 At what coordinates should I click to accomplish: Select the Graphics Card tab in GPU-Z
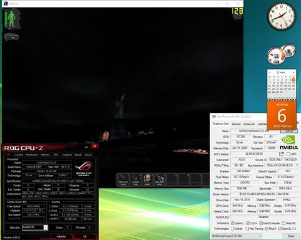(221, 123)
